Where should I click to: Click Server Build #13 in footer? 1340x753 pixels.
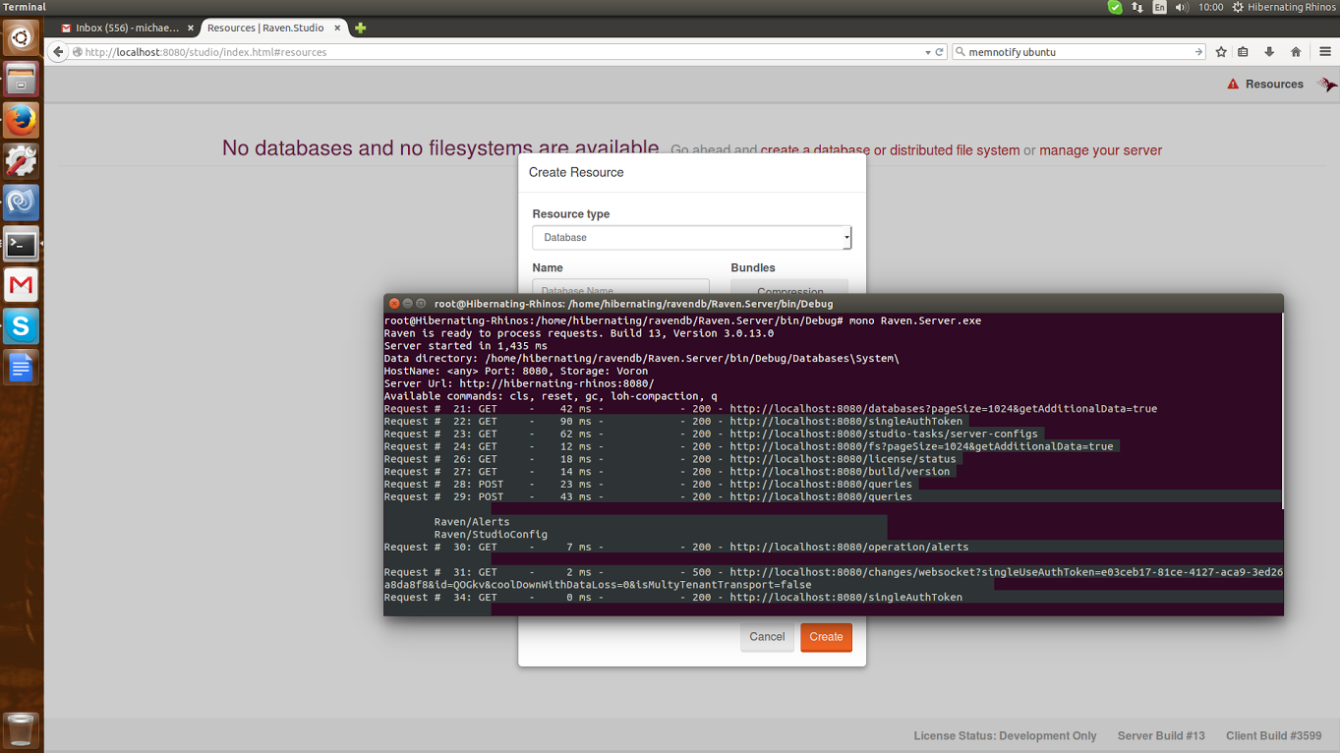point(1161,735)
